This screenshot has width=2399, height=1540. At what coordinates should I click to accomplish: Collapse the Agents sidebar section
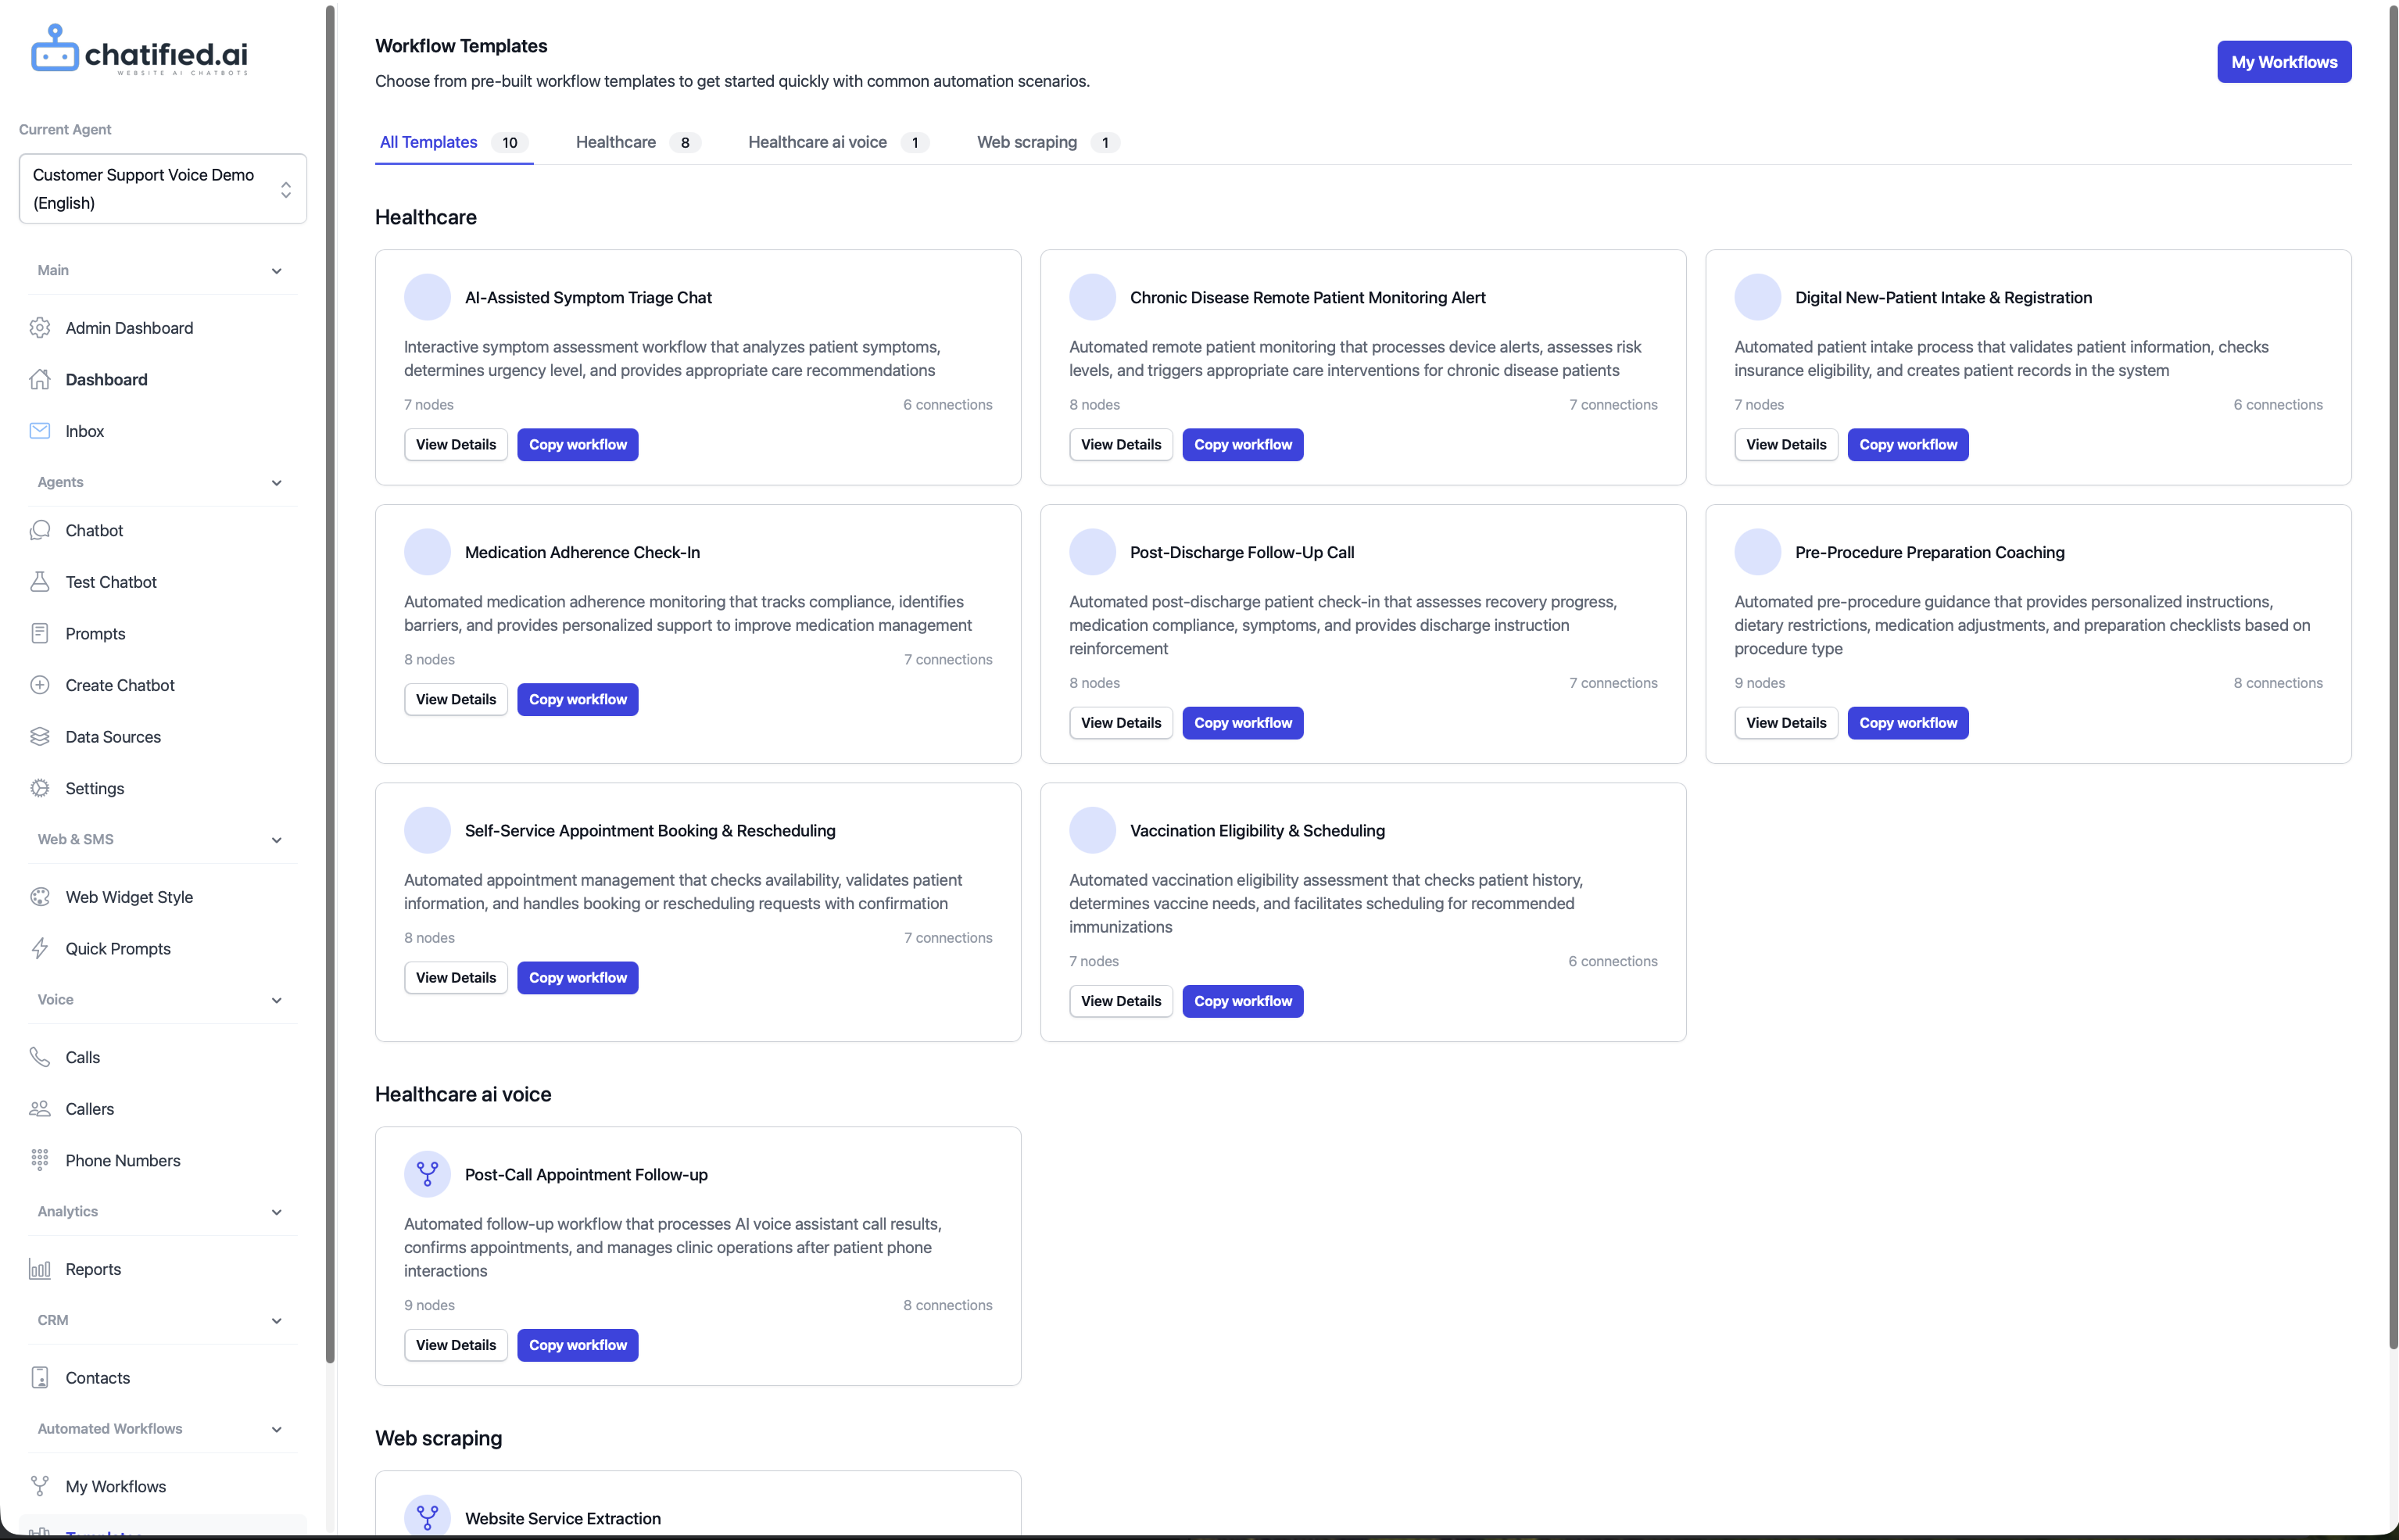coord(276,483)
